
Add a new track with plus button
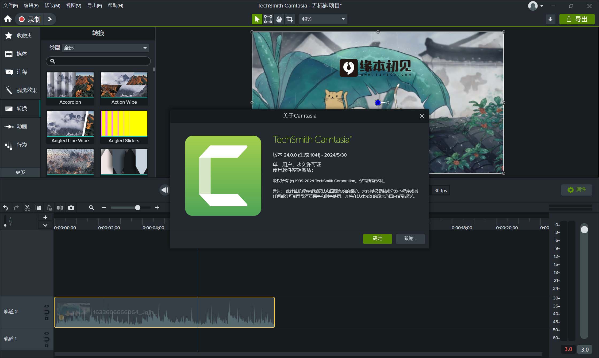coord(45,217)
